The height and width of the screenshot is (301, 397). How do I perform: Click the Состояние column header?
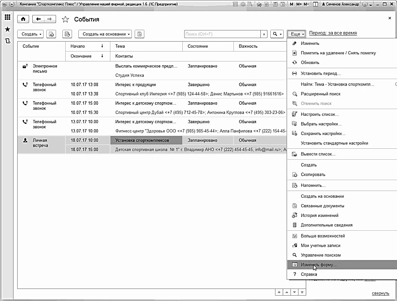(208, 46)
